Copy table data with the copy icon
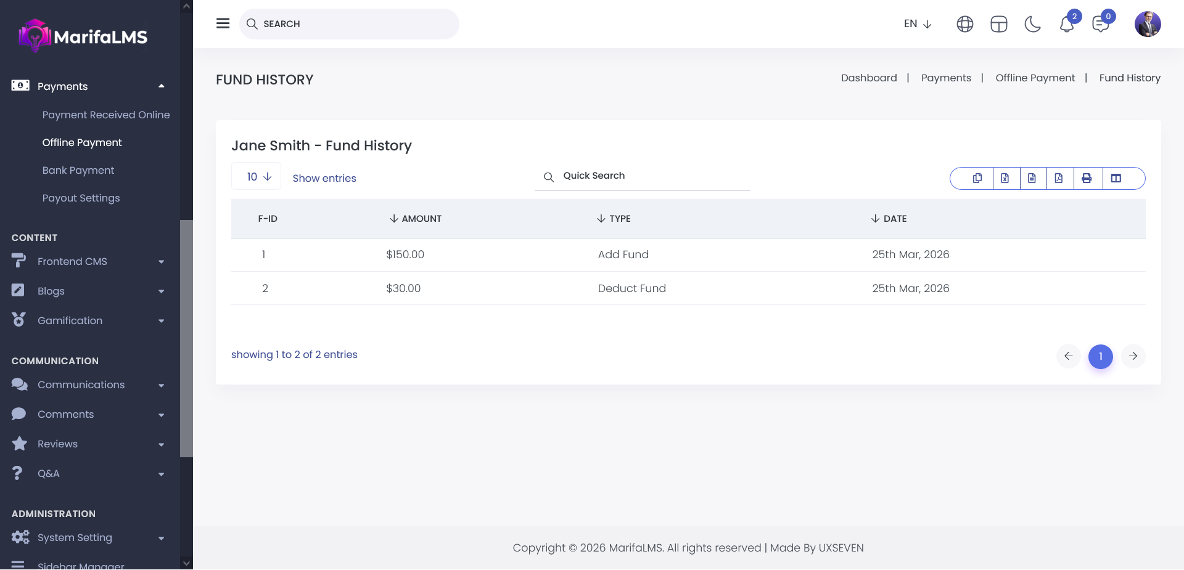The height and width of the screenshot is (570, 1184). click(977, 178)
